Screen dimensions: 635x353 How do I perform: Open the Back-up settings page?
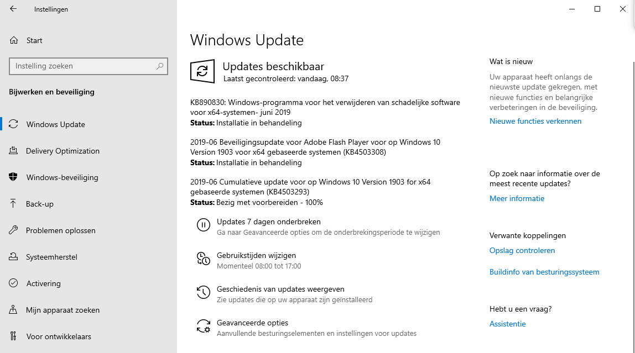[40, 204]
